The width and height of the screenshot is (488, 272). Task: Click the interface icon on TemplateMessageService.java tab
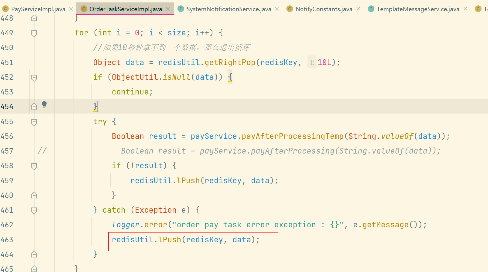pyautogui.click(x=371, y=9)
